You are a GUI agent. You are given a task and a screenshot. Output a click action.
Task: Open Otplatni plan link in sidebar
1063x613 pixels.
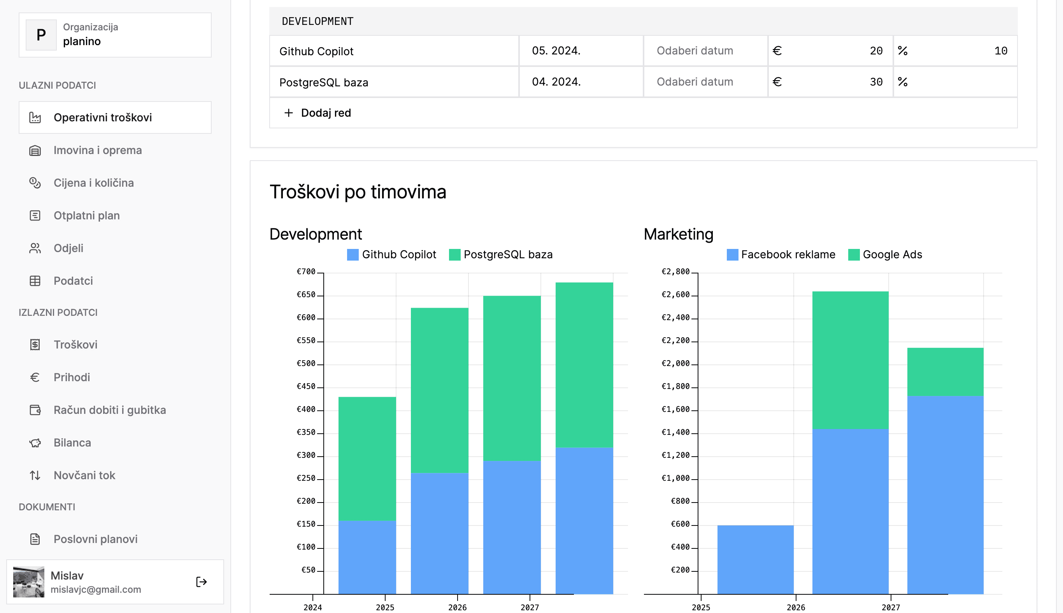pos(86,215)
